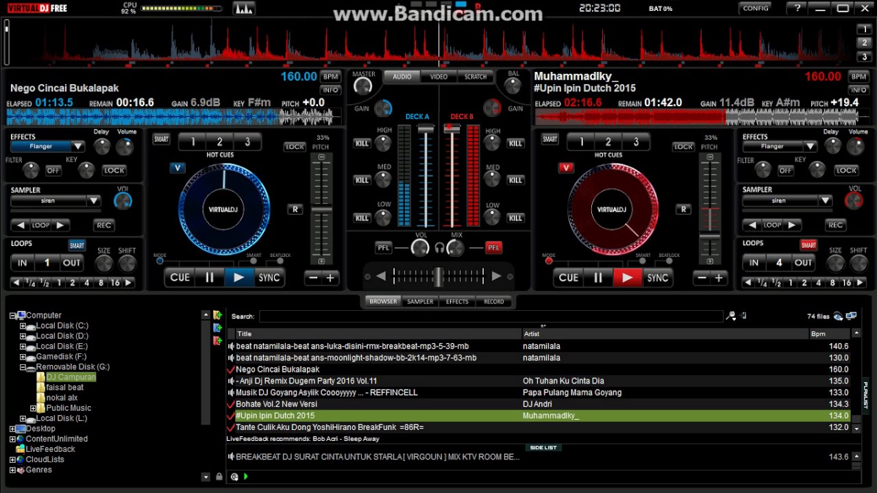The height and width of the screenshot is (493, 877).
Task: Pause the right deck
Action: click(x=597, y=277)
